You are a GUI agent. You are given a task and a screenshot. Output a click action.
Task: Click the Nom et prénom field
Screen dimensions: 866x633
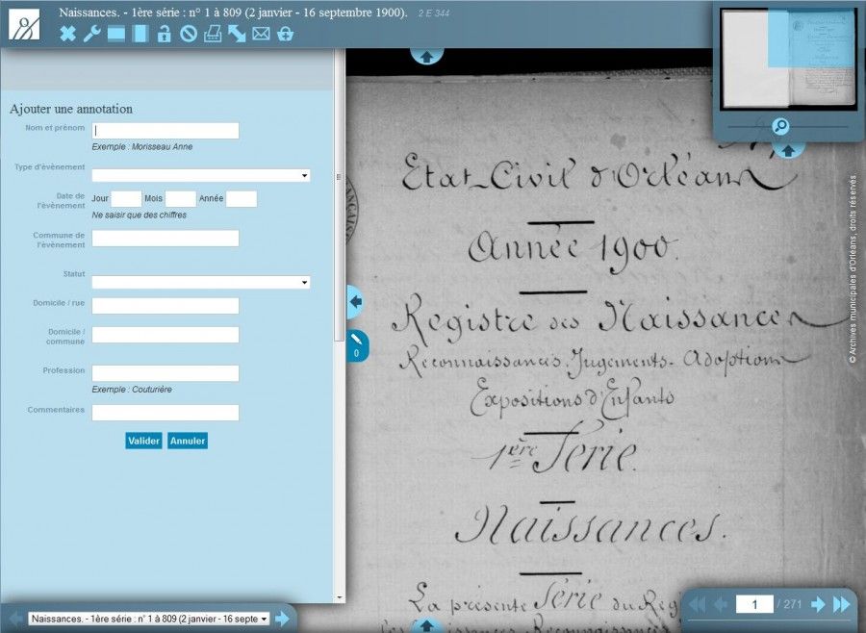pos(166,131)
